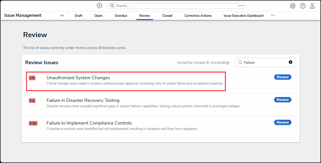Click the I-5 issue ID badge
321x163 pixels.
pyautogui.click(x=32, y=78)
